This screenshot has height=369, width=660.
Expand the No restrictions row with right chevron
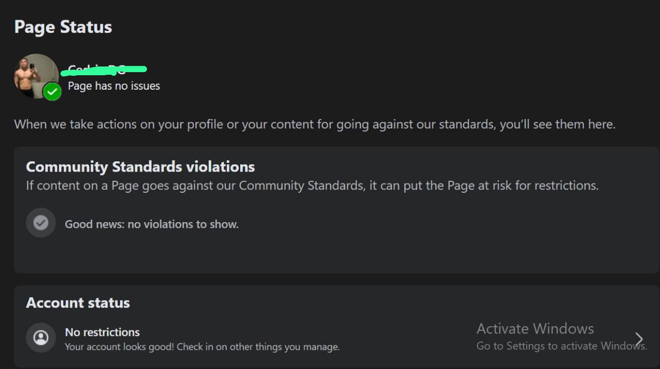pos(639,339)
